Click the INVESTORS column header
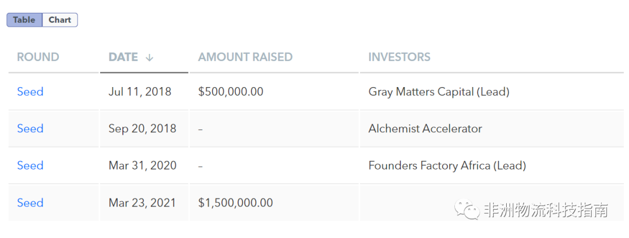 coord(400,57)
